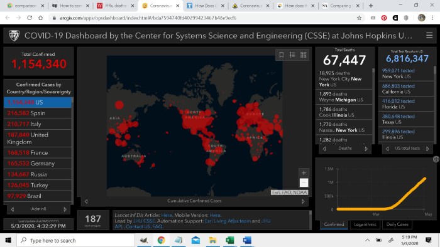Go to previous panel before US total tests
440x247 pixels.
coord(387,149)
